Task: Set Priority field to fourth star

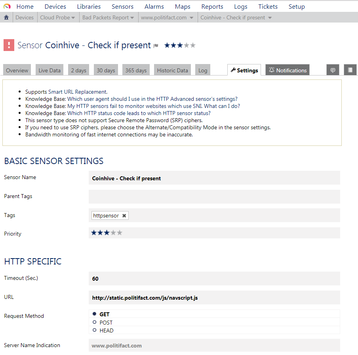Action: pyautogui.click(x=113, y=232)
